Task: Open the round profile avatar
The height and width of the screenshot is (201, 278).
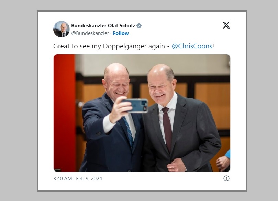Action: click(x=62, y=29)
